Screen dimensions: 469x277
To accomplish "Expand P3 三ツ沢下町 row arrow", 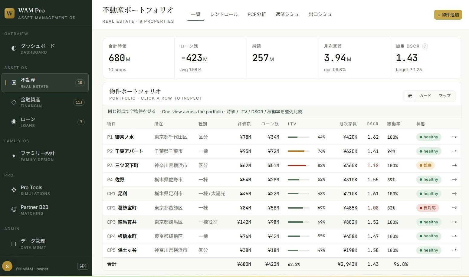I will (x=454, y=165).
